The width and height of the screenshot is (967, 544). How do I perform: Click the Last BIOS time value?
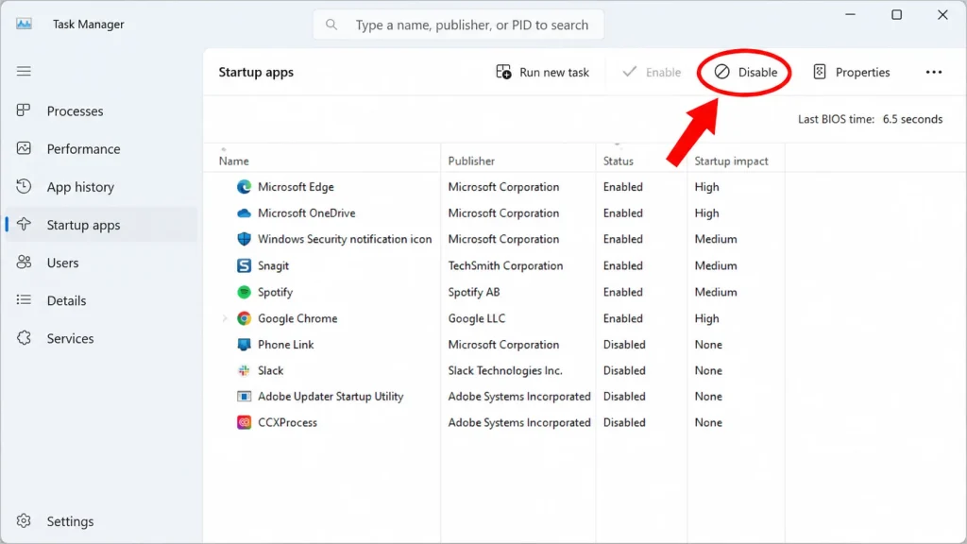[x=912, y=119]
